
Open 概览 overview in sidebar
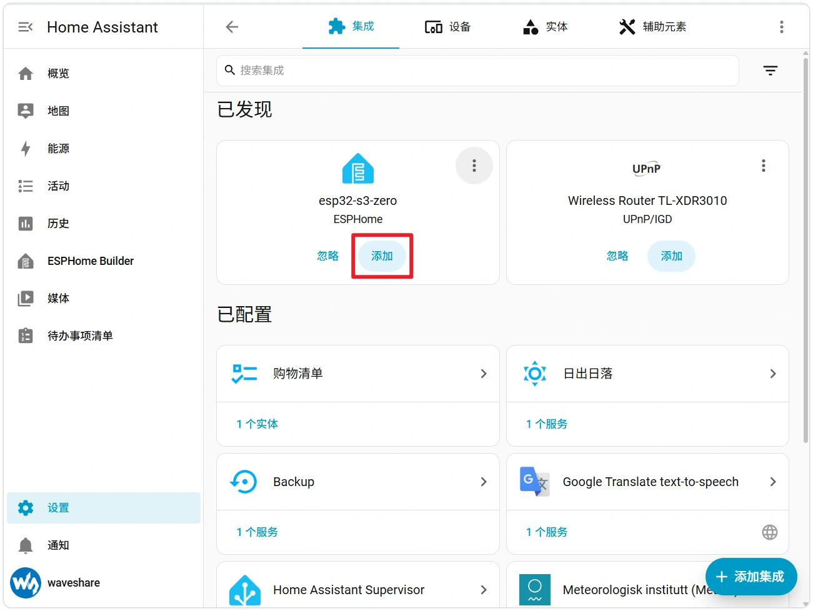point(104,74)
